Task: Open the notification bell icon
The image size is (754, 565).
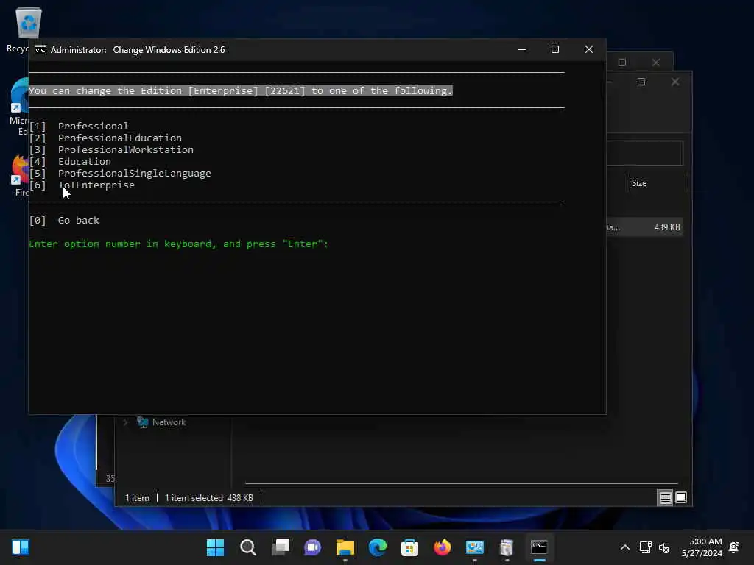Action: pos(734,547)
